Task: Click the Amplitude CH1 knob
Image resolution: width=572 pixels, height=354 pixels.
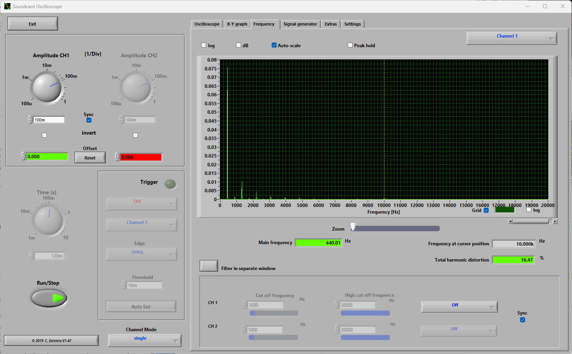Action: (47, 87)
